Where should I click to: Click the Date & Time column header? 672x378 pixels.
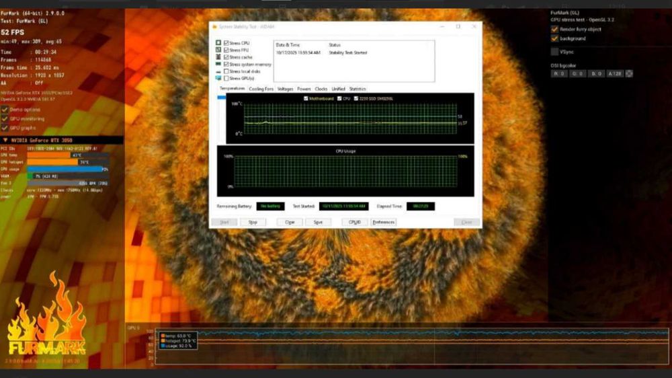click(x=288, y=45)
